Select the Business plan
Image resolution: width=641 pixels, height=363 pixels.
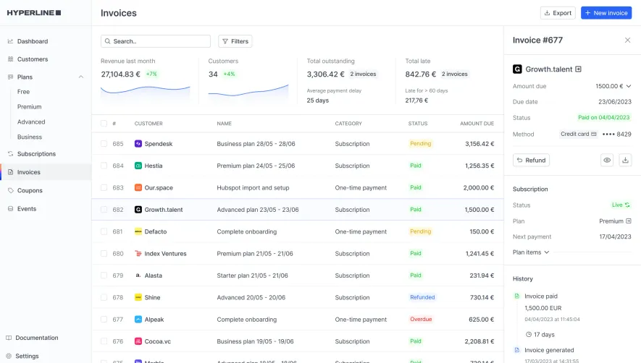(x=30, y=137)
